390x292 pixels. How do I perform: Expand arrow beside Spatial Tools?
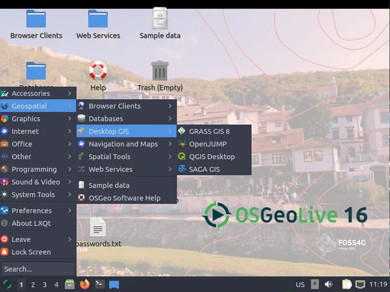(170, 156)
